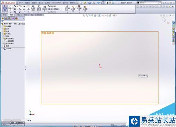Open the 工具 (Tools) menu
176x127 pixels.
click(47, 2)
